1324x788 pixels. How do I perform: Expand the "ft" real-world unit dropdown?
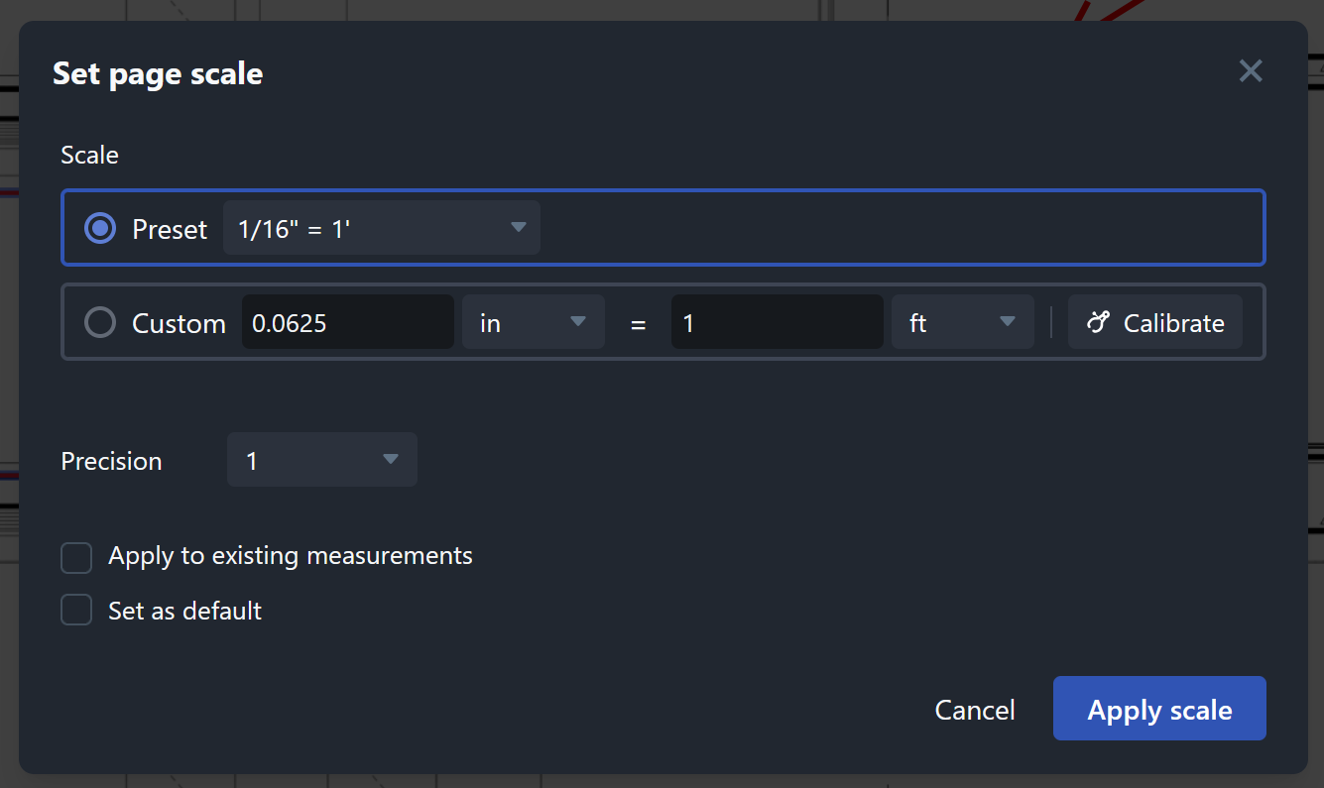coord(963,322)
